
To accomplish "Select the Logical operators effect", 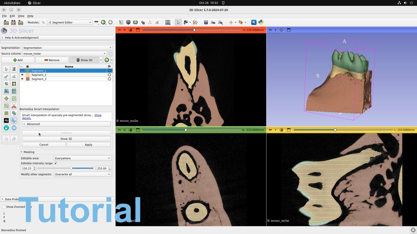I will 14,113.
